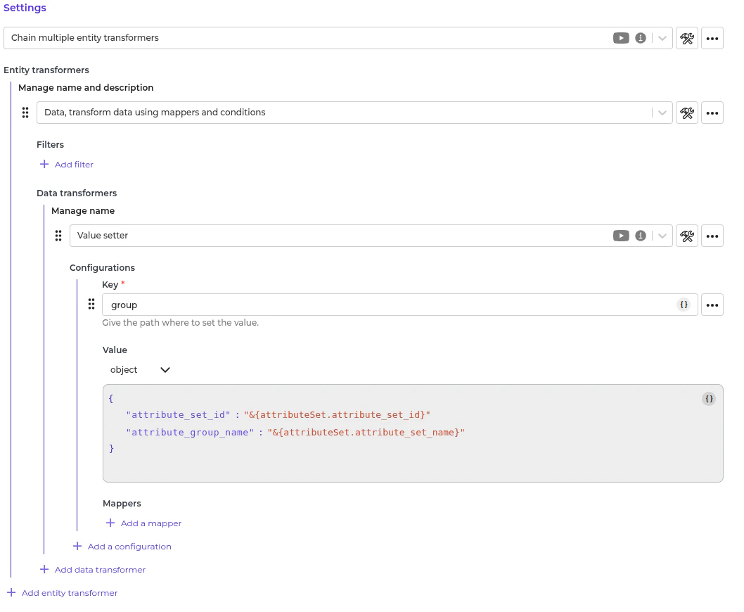
Task: Select Chain multiple entity transformers field
Action: (x=338, y=38)
